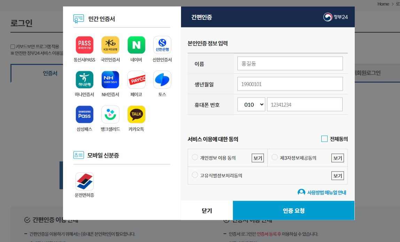
Task: Click the Home breadcrumb link
Action: coord(383,4)
